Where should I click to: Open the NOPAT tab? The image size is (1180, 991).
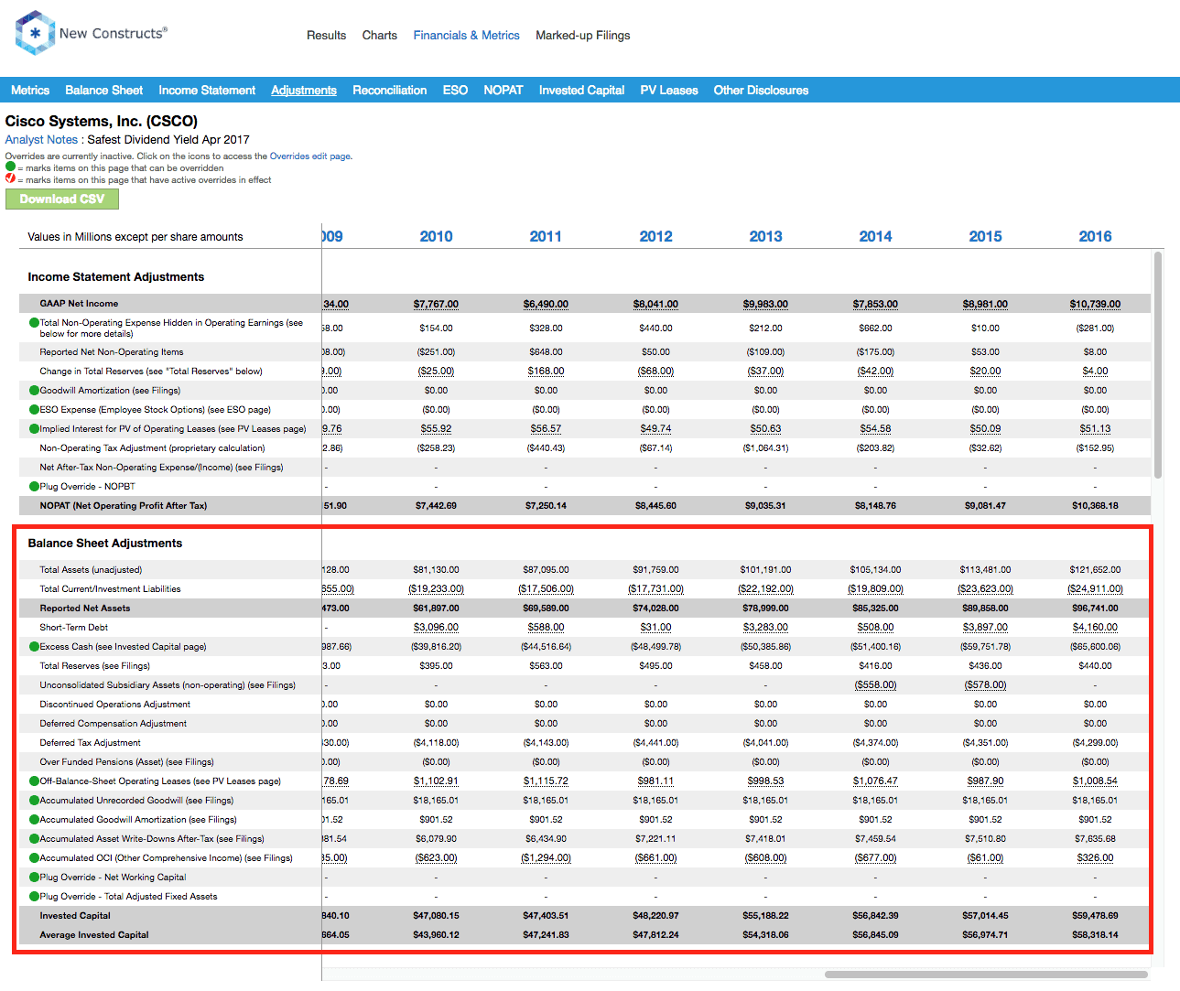pos(503,91)
